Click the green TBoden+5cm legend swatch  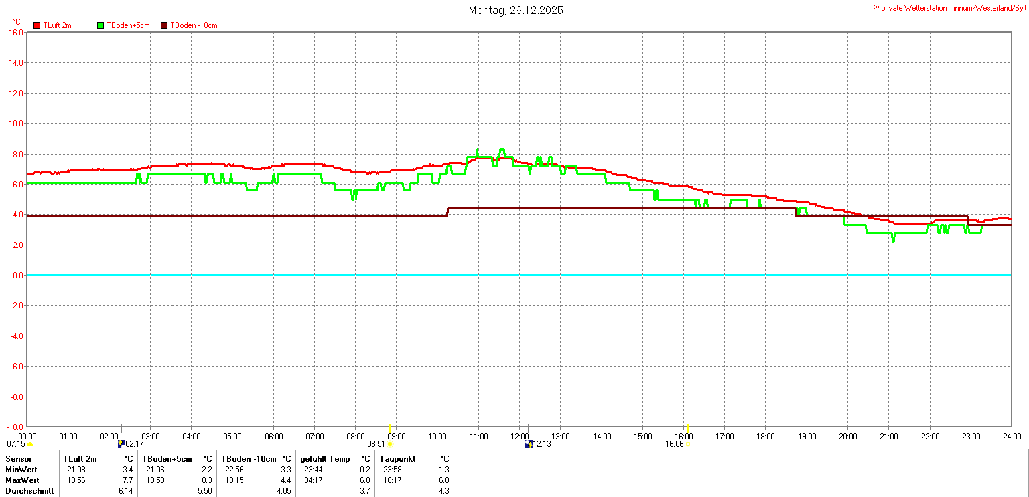coord(101,25)
